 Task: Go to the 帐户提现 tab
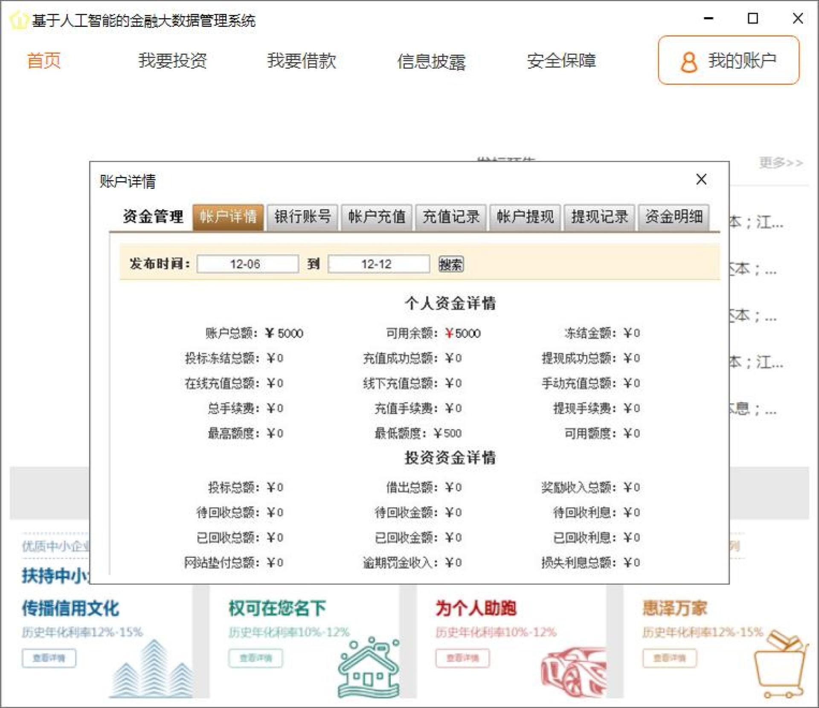click(525, 217)
